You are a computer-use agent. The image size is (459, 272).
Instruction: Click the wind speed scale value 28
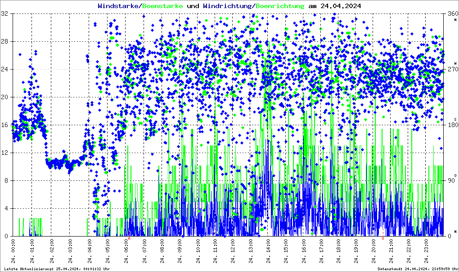[x=4, y=41]
